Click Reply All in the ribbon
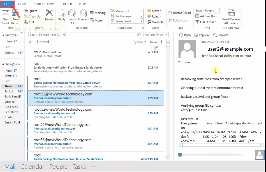 pos(72,17)
